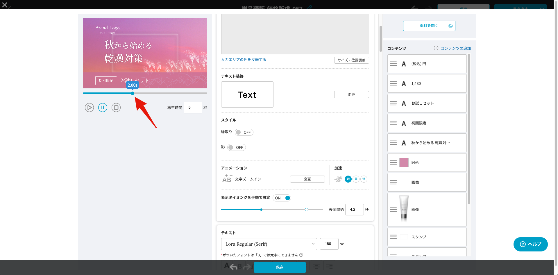
Task: Click drag handle of お試しセット row
Action: tap(393, 103)
